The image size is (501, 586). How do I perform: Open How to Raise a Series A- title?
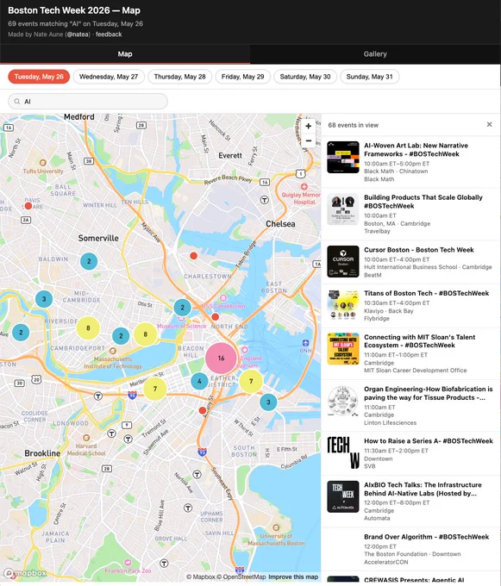click(x=429, y=441)
